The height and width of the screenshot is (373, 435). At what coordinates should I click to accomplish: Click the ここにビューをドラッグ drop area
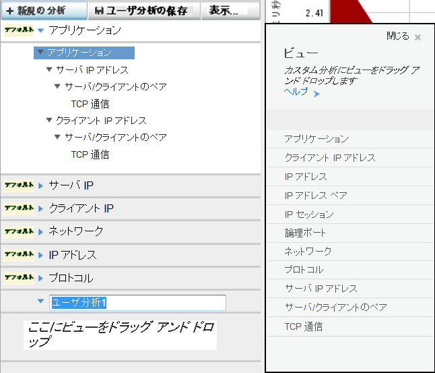coord(120,335)
